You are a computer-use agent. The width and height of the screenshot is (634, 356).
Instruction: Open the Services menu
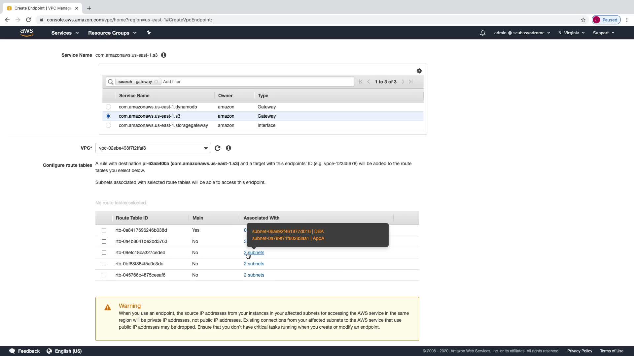(65, 33)
